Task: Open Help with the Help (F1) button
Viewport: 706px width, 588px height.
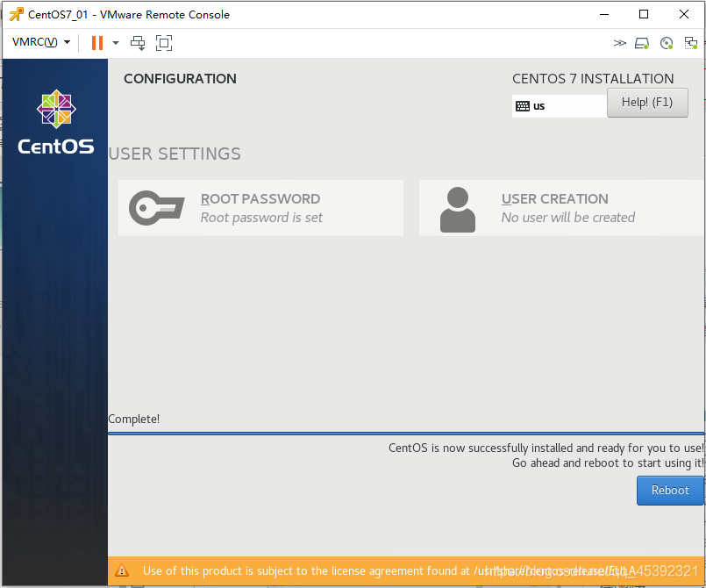Action: click(x=647, y=103)
